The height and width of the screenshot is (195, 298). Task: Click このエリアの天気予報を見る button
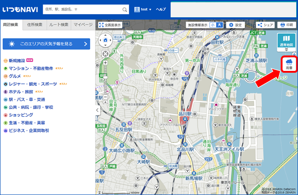(46, 44)
